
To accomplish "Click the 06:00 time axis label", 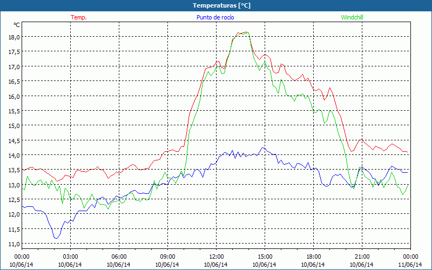I will point(119,257).
